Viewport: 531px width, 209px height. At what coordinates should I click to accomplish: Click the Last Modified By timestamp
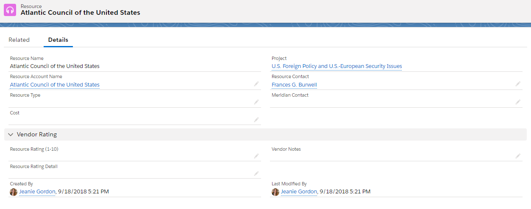[x=345, y=192]
